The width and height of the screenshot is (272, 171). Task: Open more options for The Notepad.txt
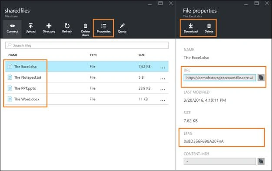[x=163, y=79]
